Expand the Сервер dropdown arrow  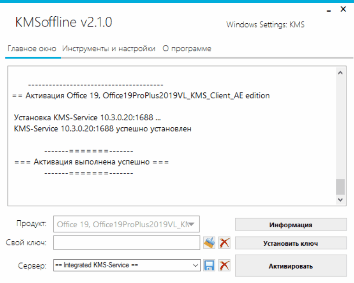(195, 266)
